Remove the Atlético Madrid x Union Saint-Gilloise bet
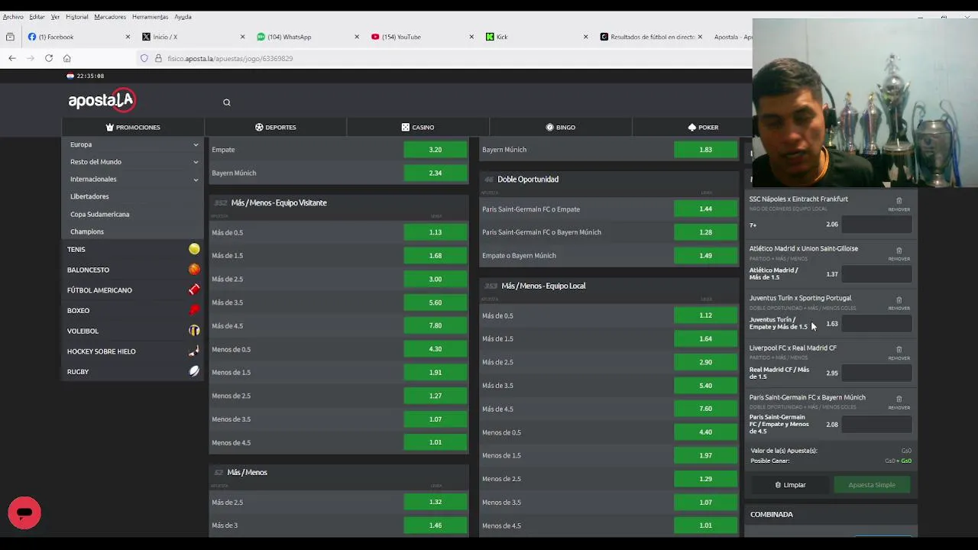Image resolution: width=978 pixels, height=550 pixels. pyautogui.click(x=899, y=253)
